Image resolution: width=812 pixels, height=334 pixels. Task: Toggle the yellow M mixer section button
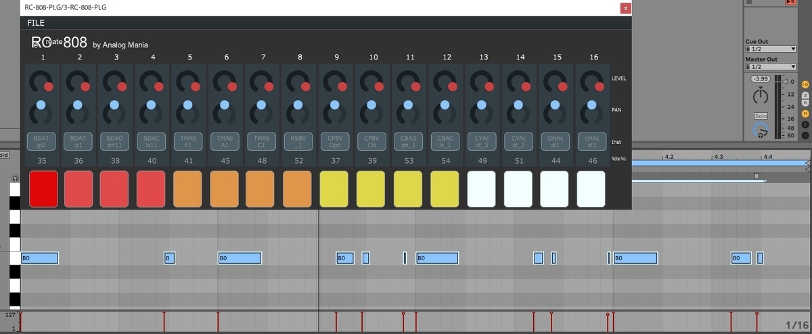(x=805, y=114)
